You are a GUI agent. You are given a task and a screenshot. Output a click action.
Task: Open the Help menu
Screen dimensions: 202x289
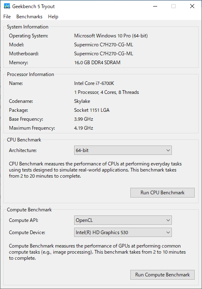(x=53, y=17)
